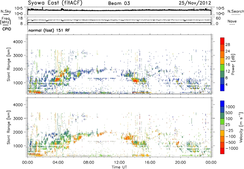Image resolution: width=244 pixels, height=169 pixels.
Task: Click the '1000' tick on Velocity colorbar
Action: pos(230,107)
